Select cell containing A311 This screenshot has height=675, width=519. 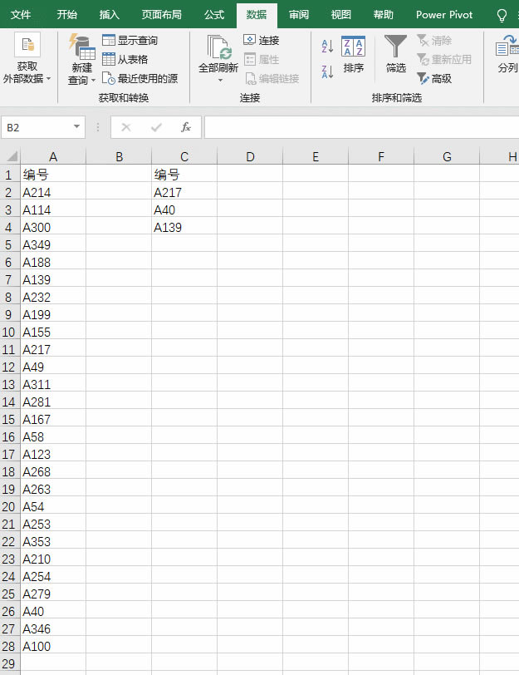[53, 384]
